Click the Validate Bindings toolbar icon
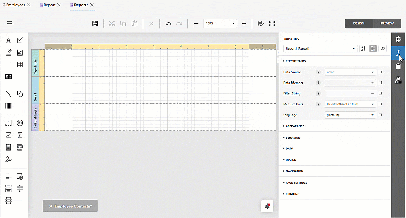This screenshot has width=406, height=218. [x=260, y=24]
